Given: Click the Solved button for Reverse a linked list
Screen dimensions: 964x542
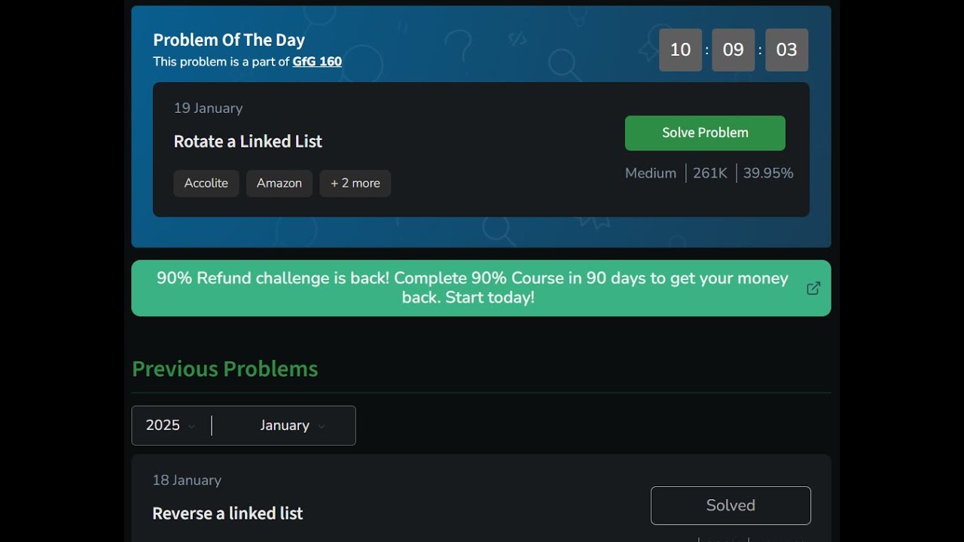Looking at the screenshot, I should click(731, 505).
